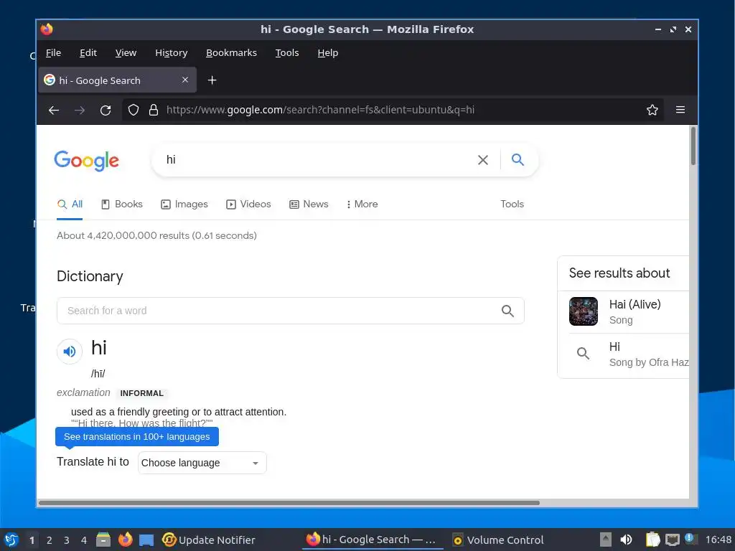The image size is (735, 551).
Task: Switch to Images results
Action: pos(184,204)
